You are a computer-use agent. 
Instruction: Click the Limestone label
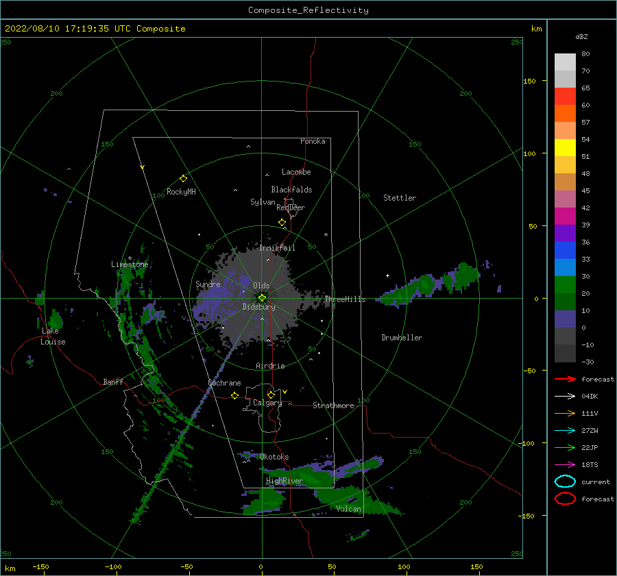130,264
